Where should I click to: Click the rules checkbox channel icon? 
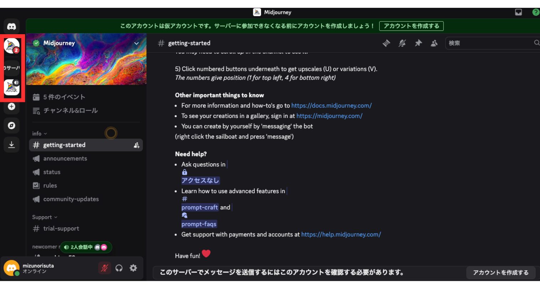coord(36,186)
